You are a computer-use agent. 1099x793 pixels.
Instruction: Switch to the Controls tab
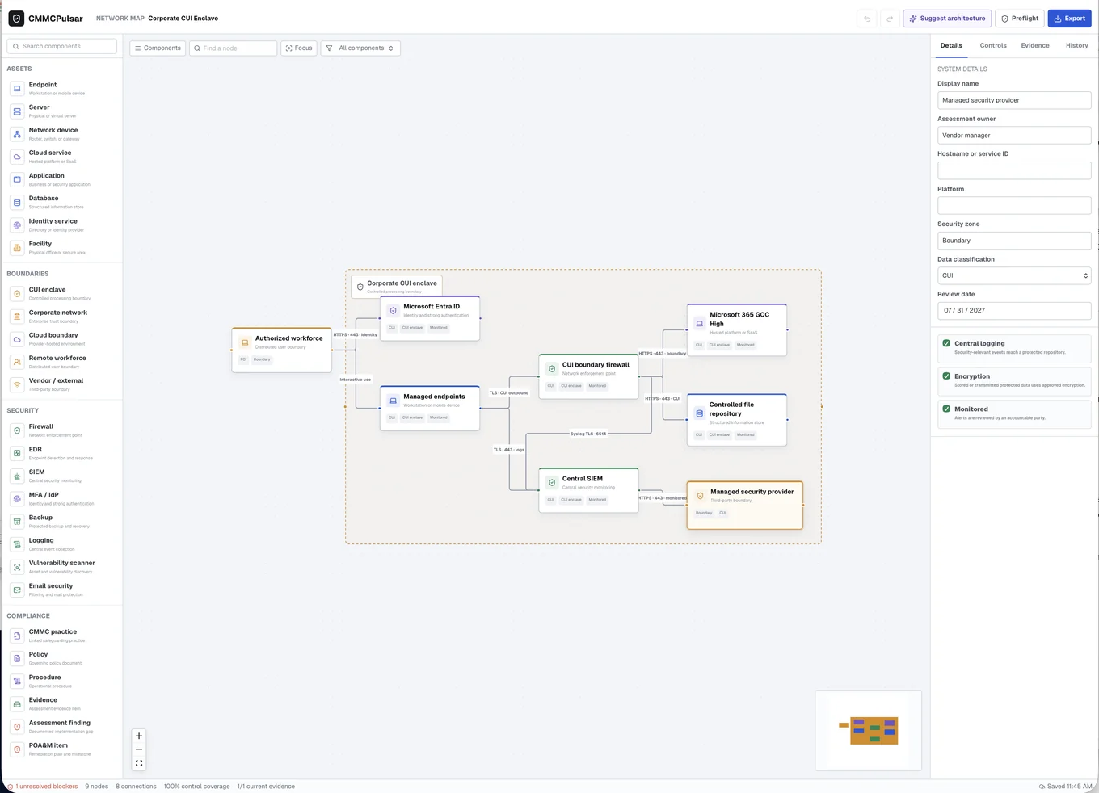[993, 45]
